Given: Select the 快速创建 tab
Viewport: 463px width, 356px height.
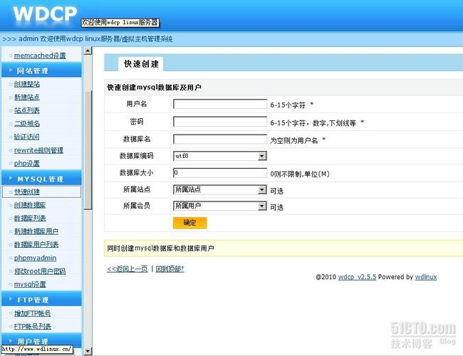Looking at the screenshot, I should coord(141,64).
